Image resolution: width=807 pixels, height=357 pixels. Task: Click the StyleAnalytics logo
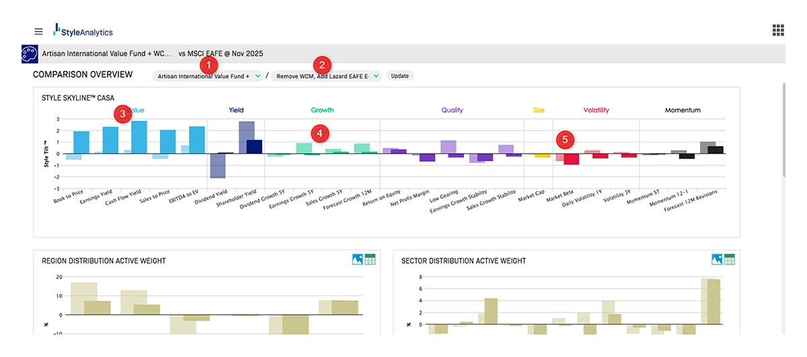click(x=83, y=31)
